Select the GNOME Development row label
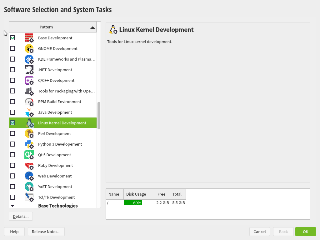 click(x=58, y=48)
